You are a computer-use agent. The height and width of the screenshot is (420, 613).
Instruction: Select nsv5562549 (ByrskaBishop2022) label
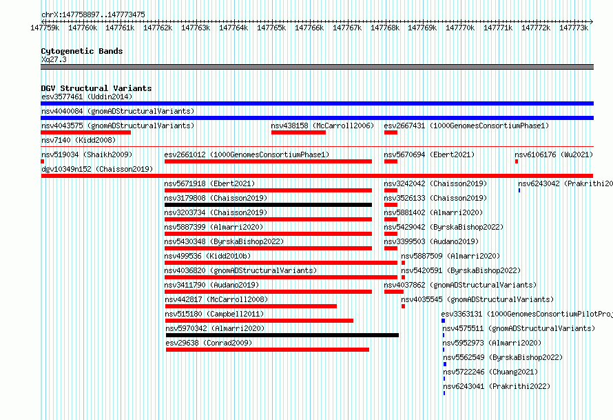[503, 357]
